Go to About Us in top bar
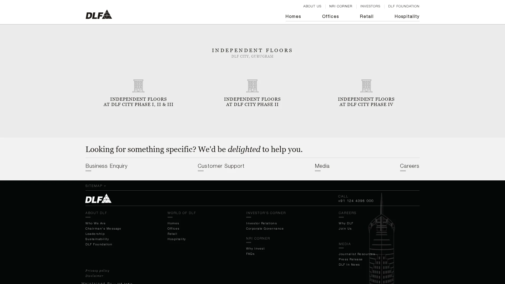 coord(312,6)
